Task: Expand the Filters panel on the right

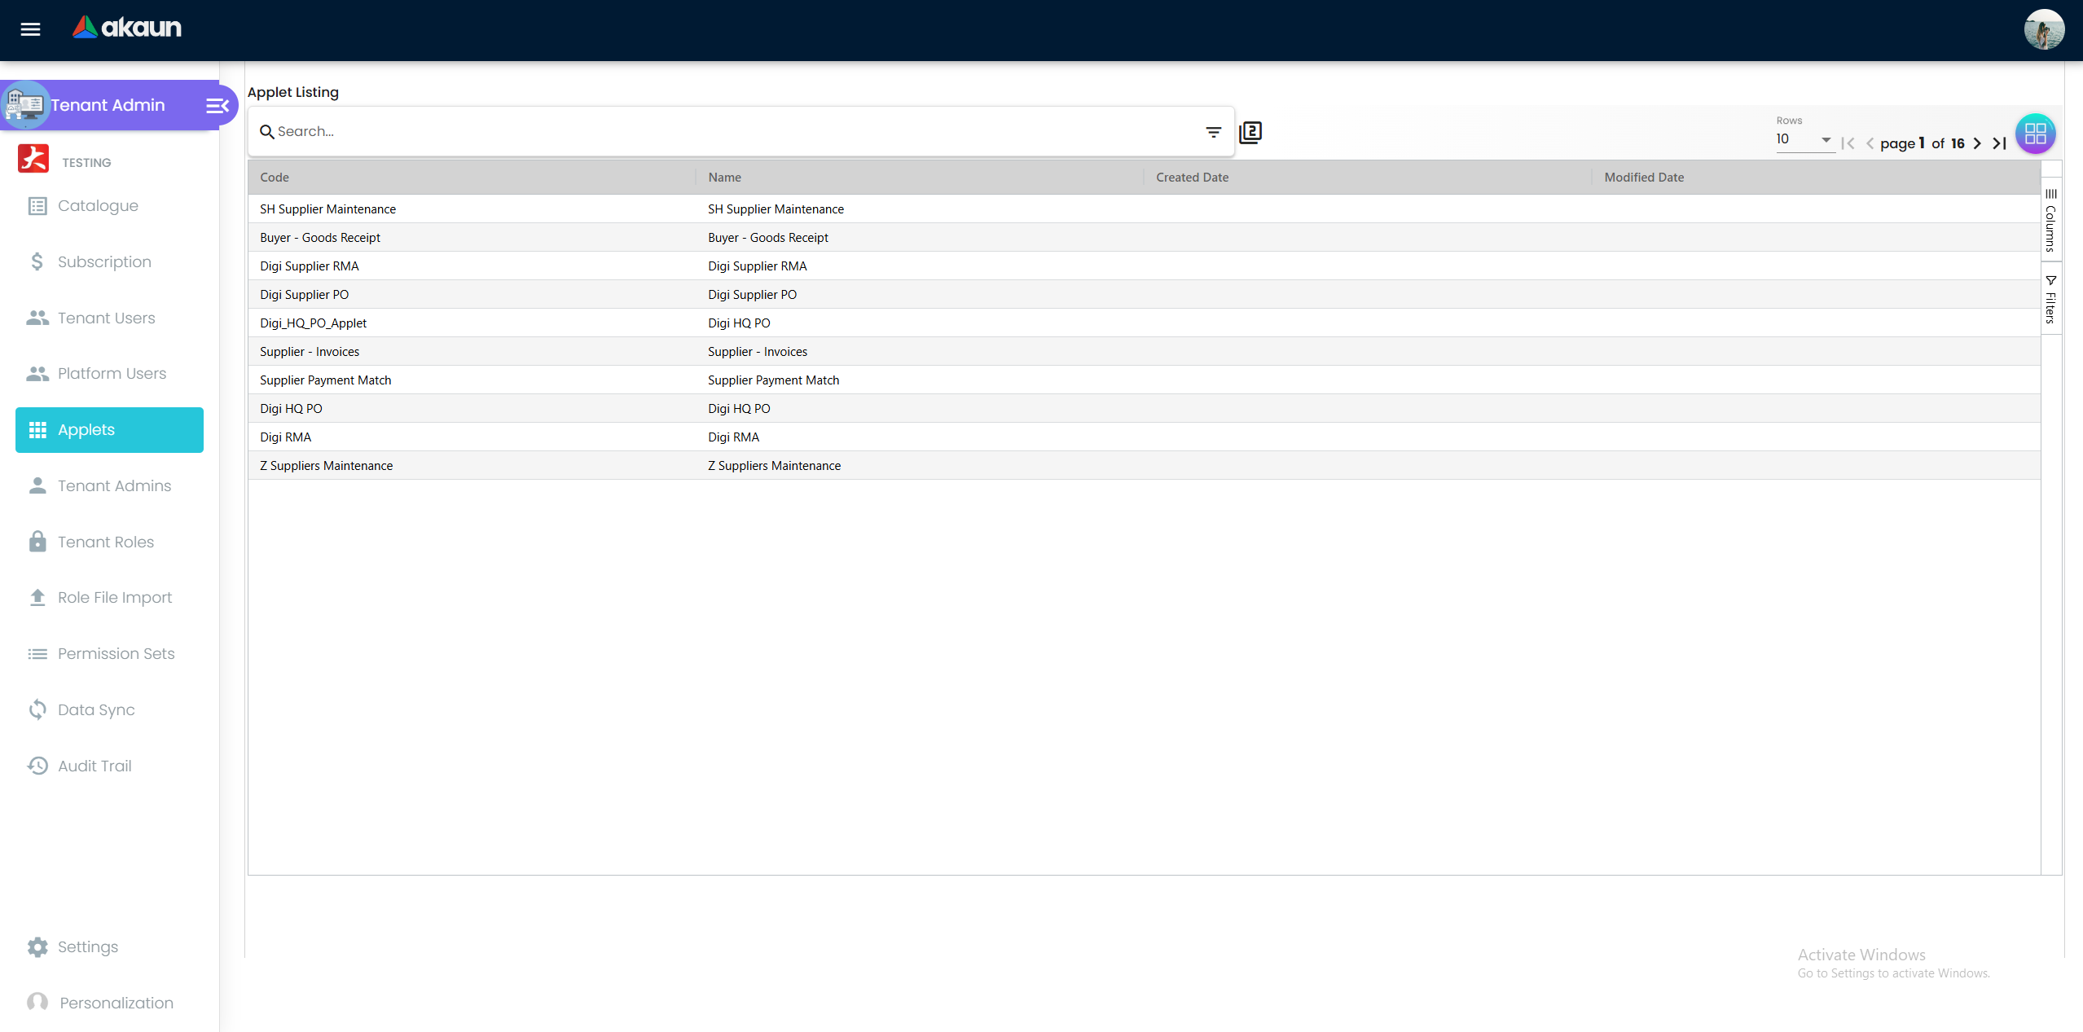Action: [x=2051, y=301]
